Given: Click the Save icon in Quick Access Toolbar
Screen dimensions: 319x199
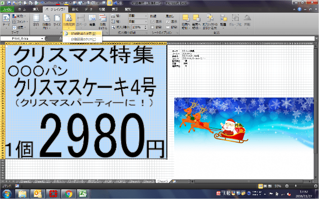Looking at the screenshot, I should [x=9, y=3].
